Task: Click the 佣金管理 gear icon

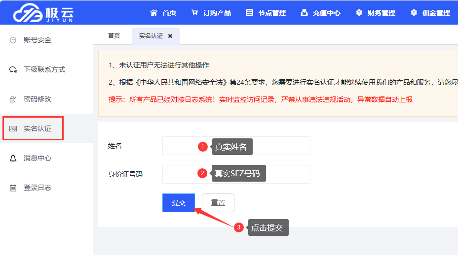Action: 414,13
